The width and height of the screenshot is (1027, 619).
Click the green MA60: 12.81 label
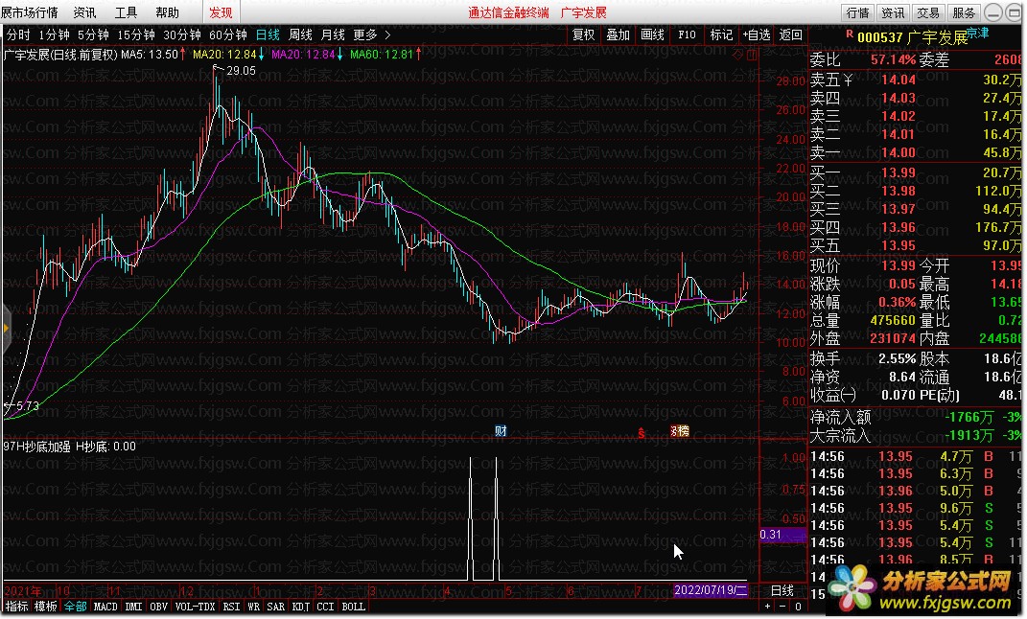(382, 55)
